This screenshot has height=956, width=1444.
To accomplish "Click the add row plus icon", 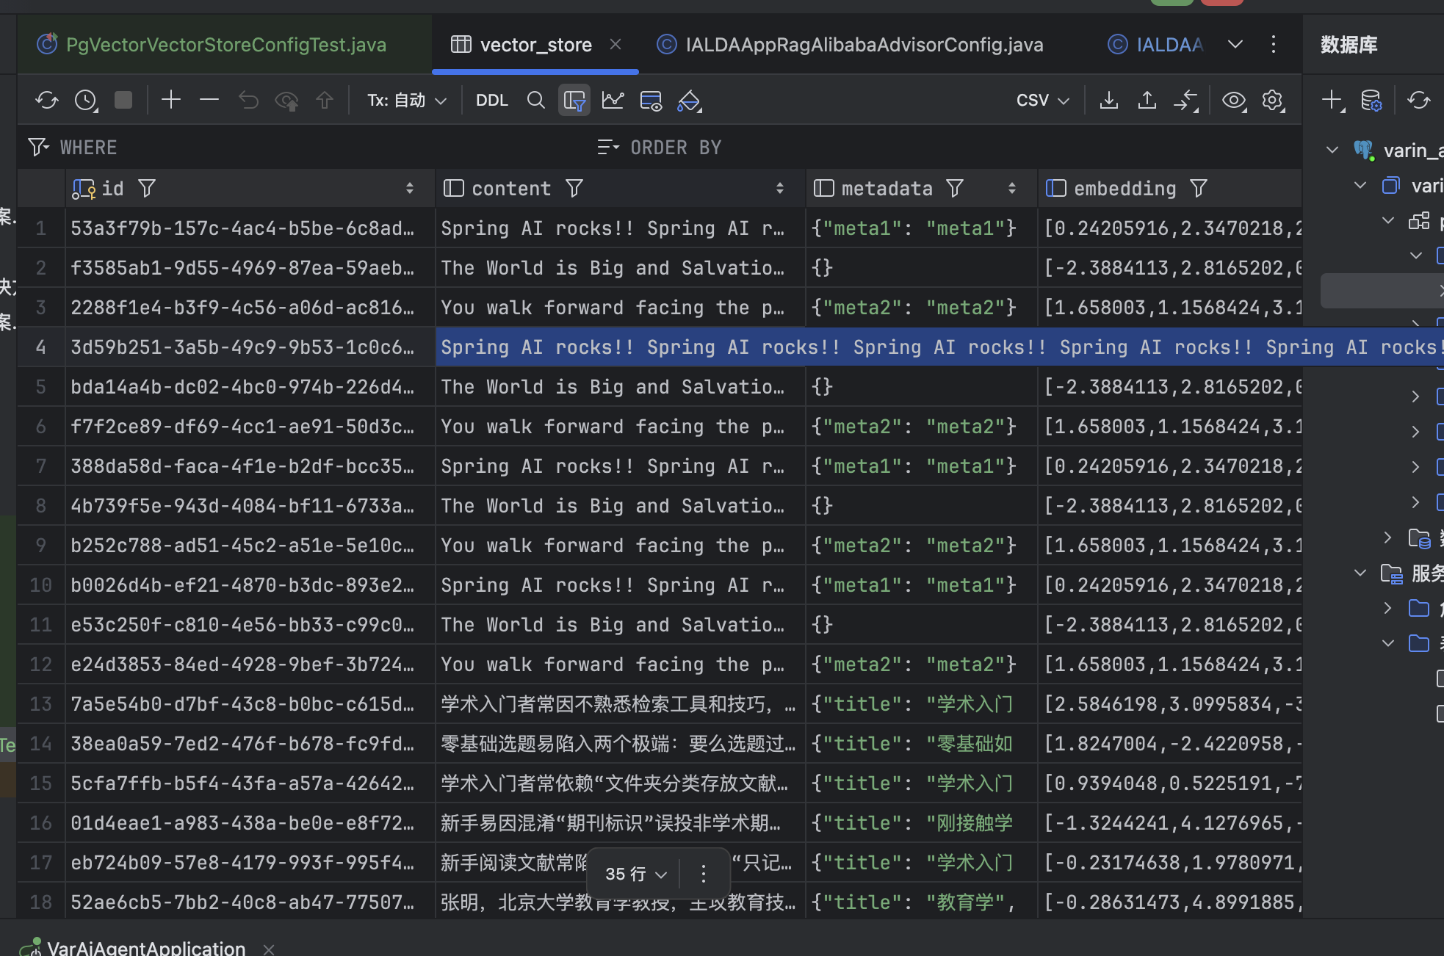I will click(x=170, y=100).
